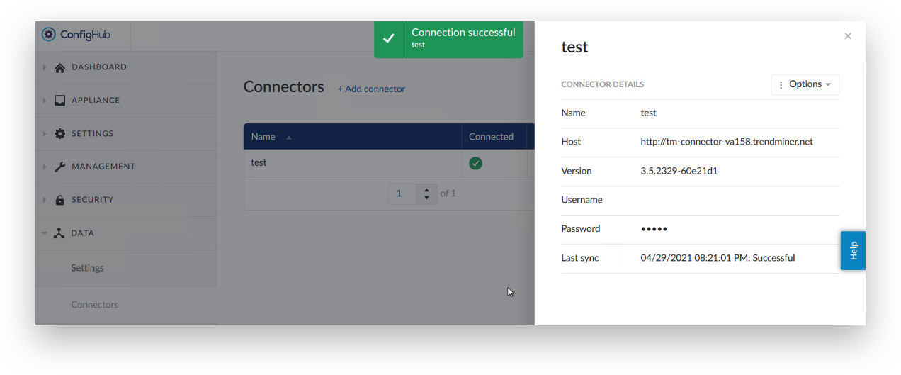Click the Management wrench icon
The width and height of the screenshot is (901, 375).
tap(60, 167)
